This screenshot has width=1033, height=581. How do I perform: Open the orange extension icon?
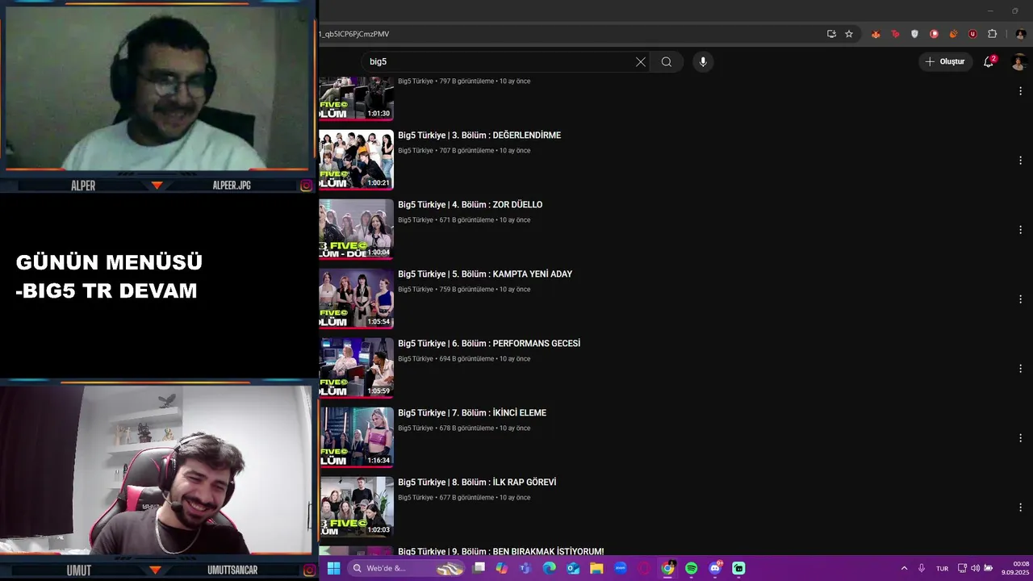pyautogui.click(x=953, y=34)
